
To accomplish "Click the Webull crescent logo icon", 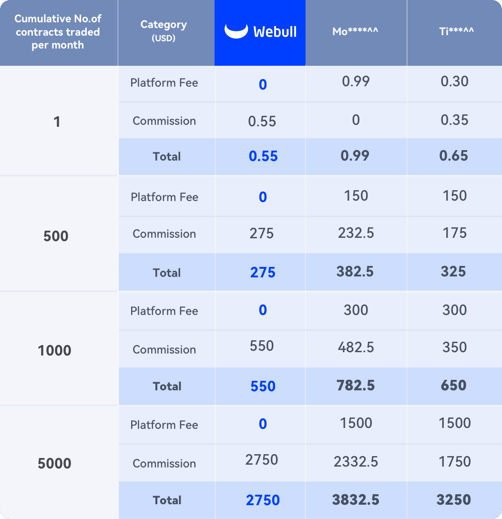I will tap(236, 31).
